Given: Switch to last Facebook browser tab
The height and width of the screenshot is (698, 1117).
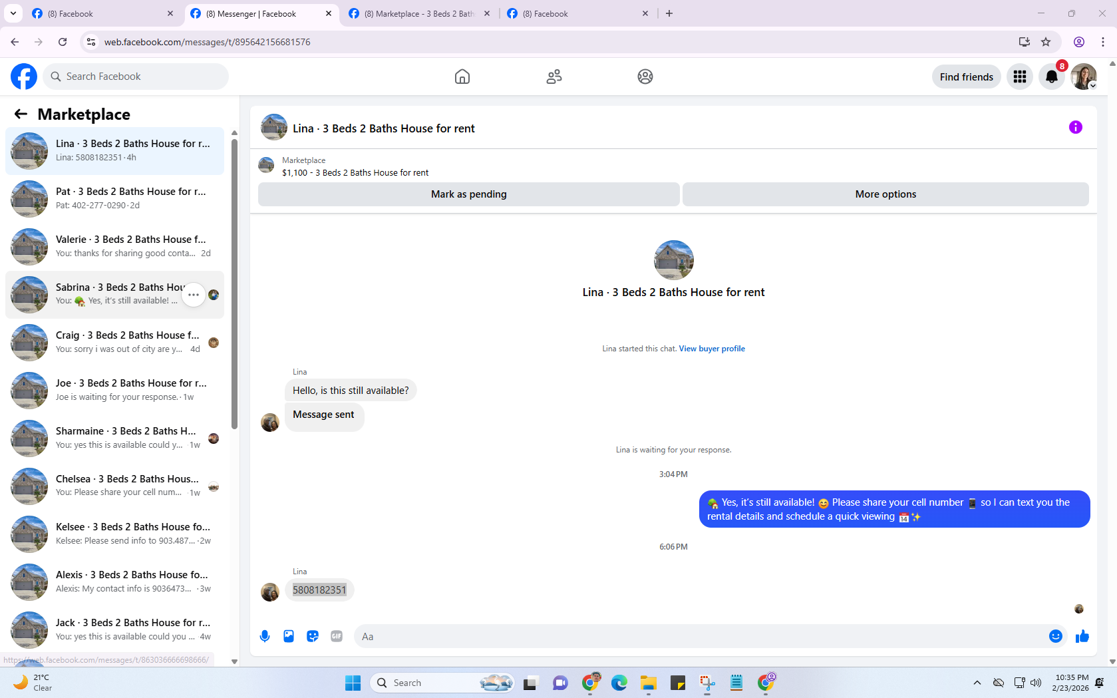Looking at the screenshot, I should [x=577, y=13].
